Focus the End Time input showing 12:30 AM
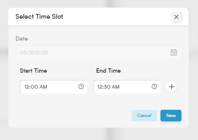The height and width of the screenshot is (140, 198). click(x=127, y=87)
